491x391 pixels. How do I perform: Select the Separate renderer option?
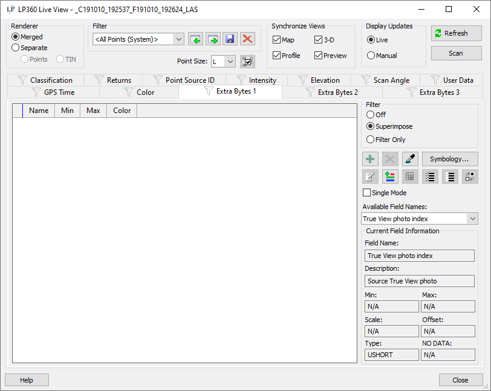[30, 48]
